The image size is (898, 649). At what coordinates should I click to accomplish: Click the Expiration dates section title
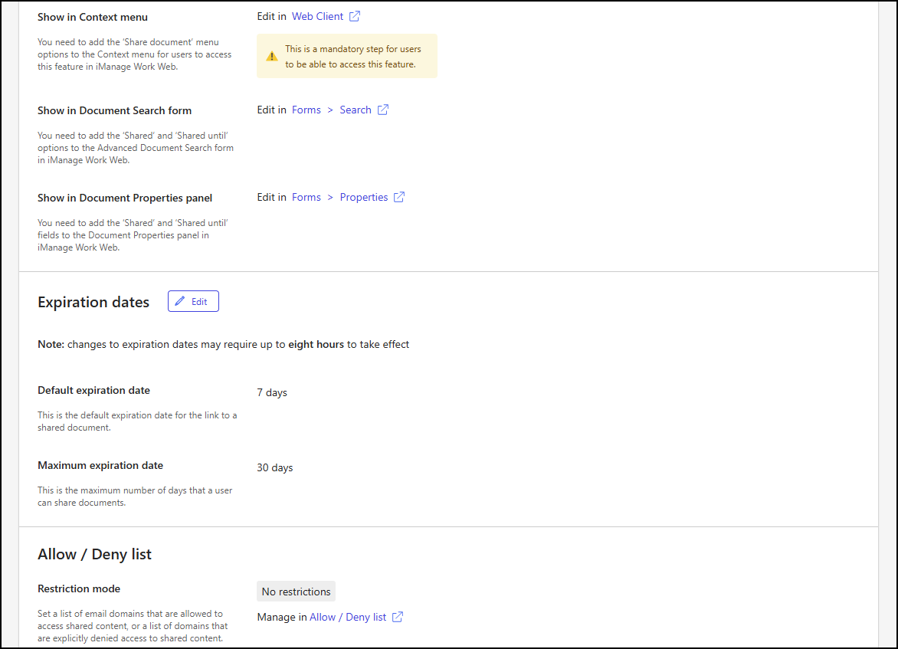point(93,302)
